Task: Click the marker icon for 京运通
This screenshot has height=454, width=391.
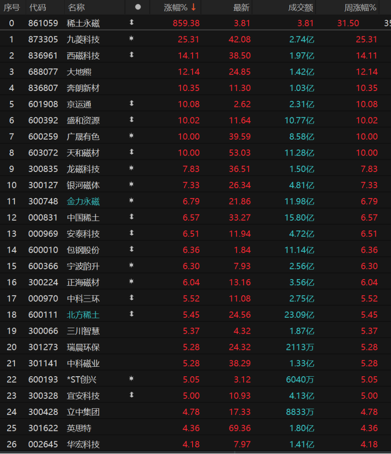Action: click(x=132, y=103)
